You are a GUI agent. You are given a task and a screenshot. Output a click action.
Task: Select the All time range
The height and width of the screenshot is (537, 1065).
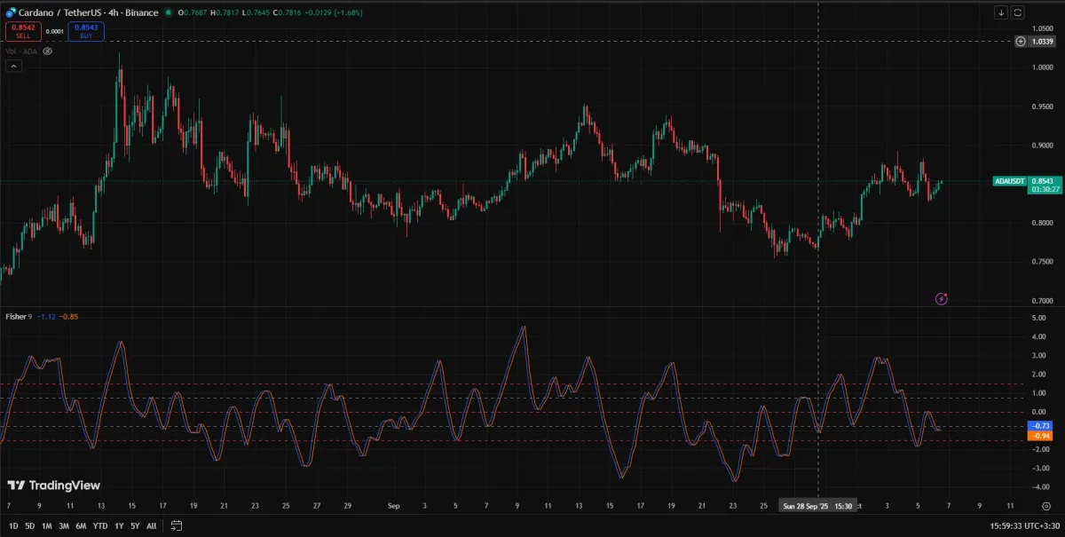(151, 525)
